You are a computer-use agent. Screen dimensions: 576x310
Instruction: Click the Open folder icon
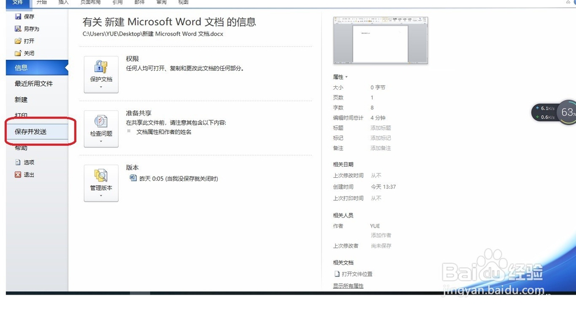[x=18, y=41]
